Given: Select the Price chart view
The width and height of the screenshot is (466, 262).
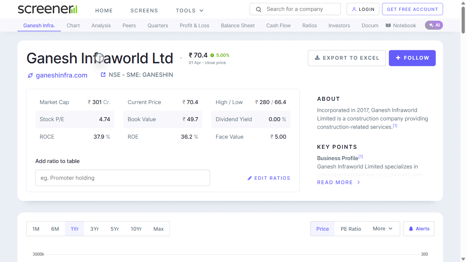Looking at the screenshot, I should point(322,229).
